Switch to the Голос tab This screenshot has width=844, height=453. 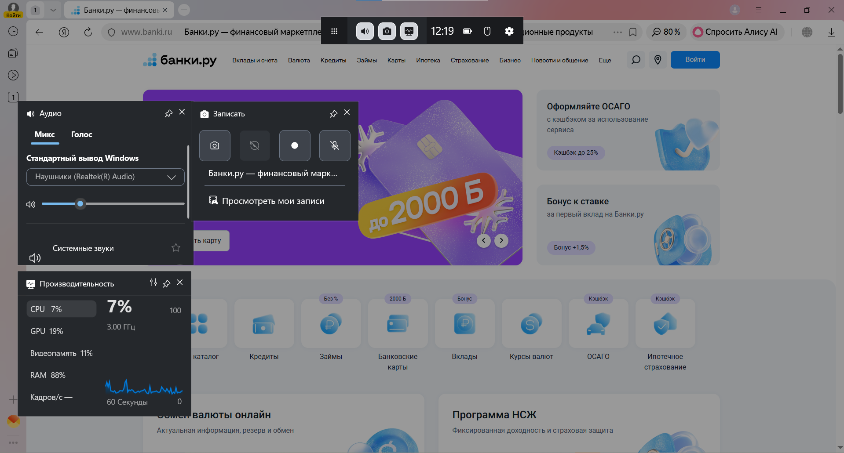pos(82,134)
